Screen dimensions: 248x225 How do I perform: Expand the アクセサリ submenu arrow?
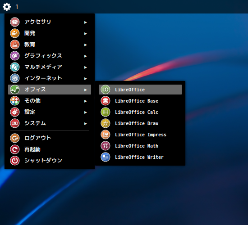85,22
